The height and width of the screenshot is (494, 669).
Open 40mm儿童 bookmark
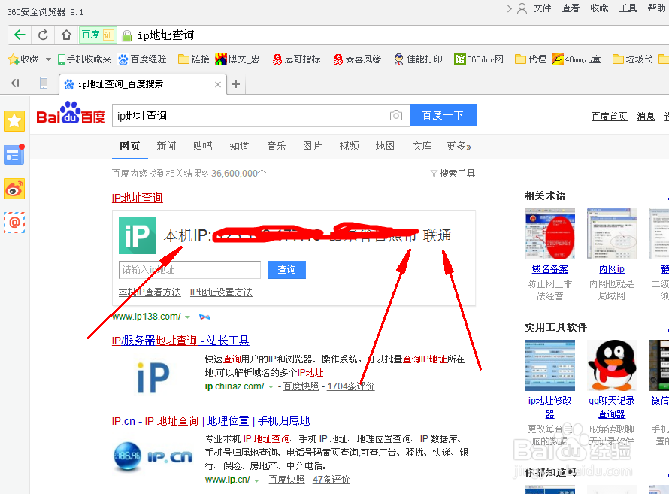tap(576, 59)
